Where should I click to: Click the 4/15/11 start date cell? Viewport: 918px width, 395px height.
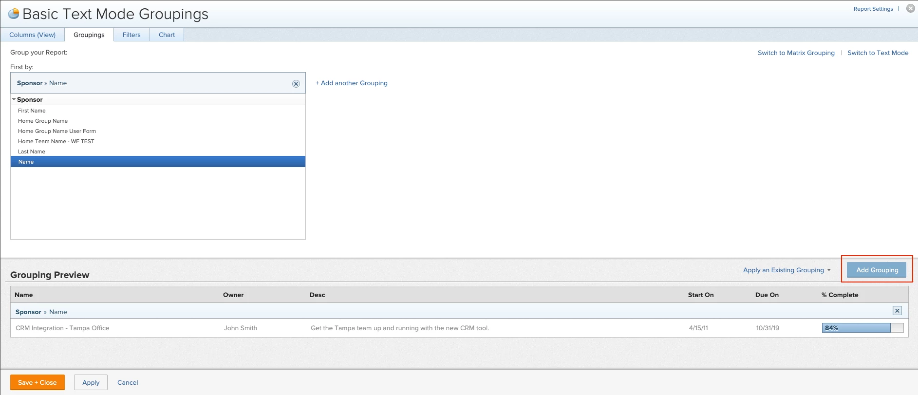698,328
